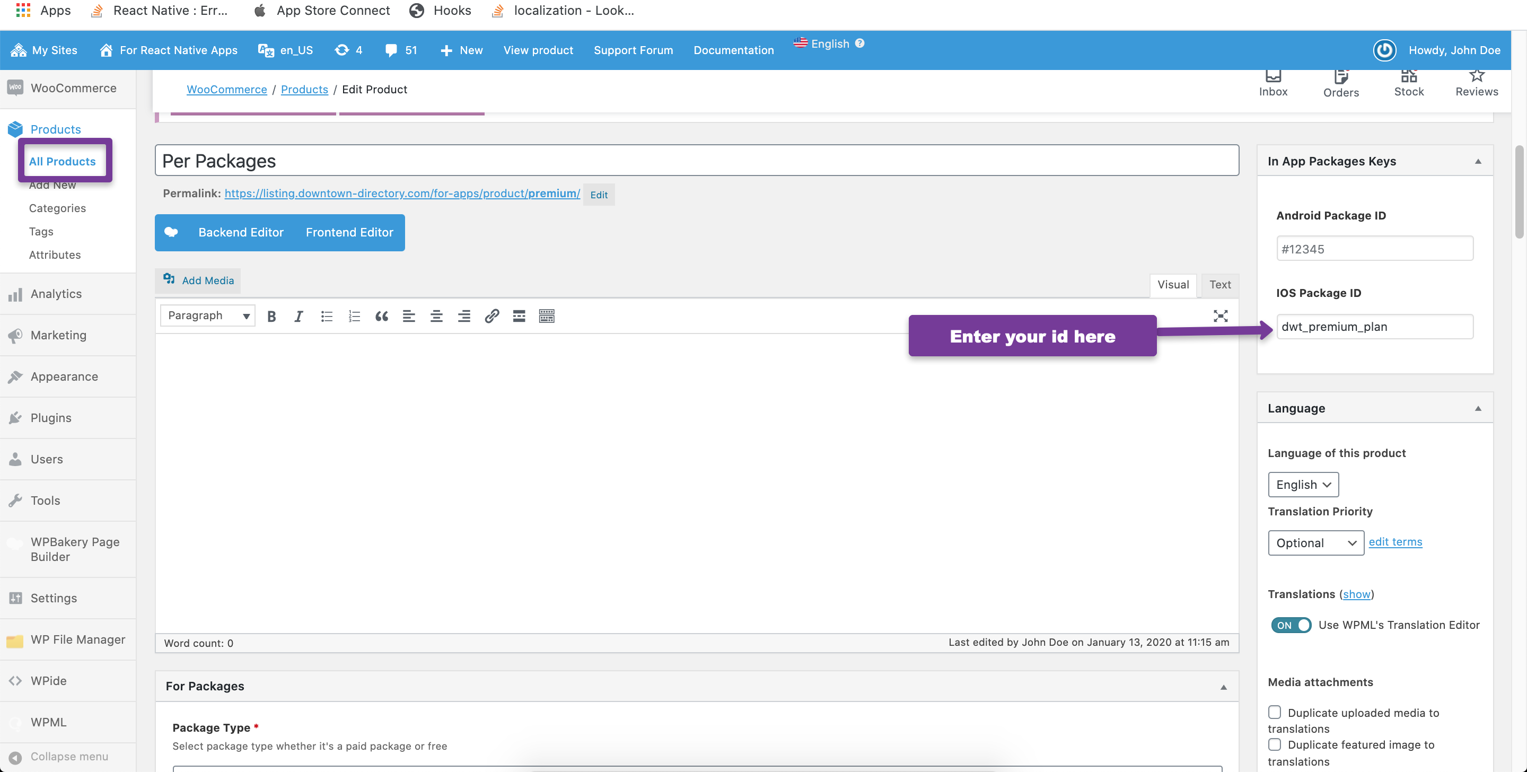Viewport: 1527px width, 772px height.
Task: Align text right
Action: 464,316
